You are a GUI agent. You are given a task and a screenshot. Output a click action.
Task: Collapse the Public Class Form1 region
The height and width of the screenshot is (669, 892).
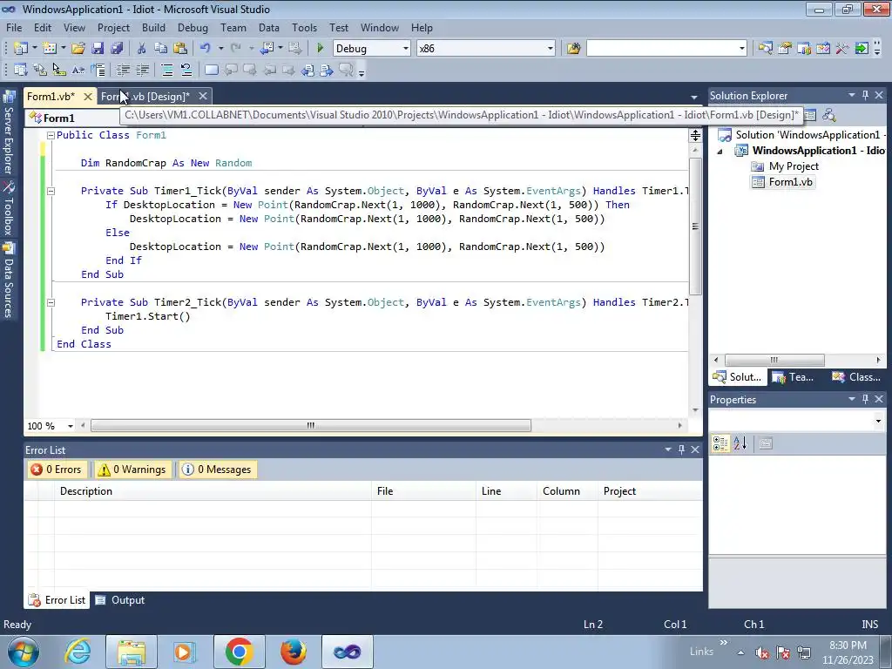tap(51, 135)
